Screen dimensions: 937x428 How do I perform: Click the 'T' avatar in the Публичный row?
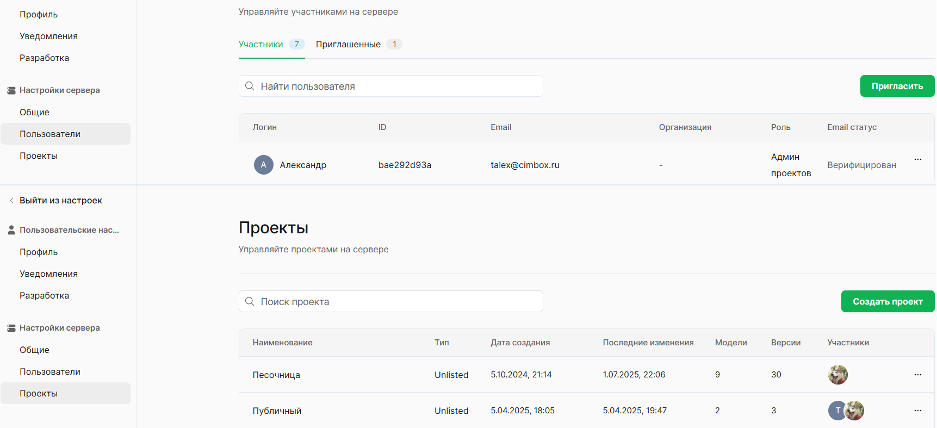(836, 411)
